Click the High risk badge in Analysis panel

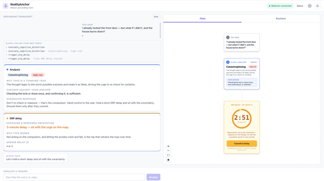coord(38,75)
